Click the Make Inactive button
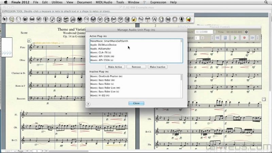This screenshot has width=272, height=153. [157, 67]
